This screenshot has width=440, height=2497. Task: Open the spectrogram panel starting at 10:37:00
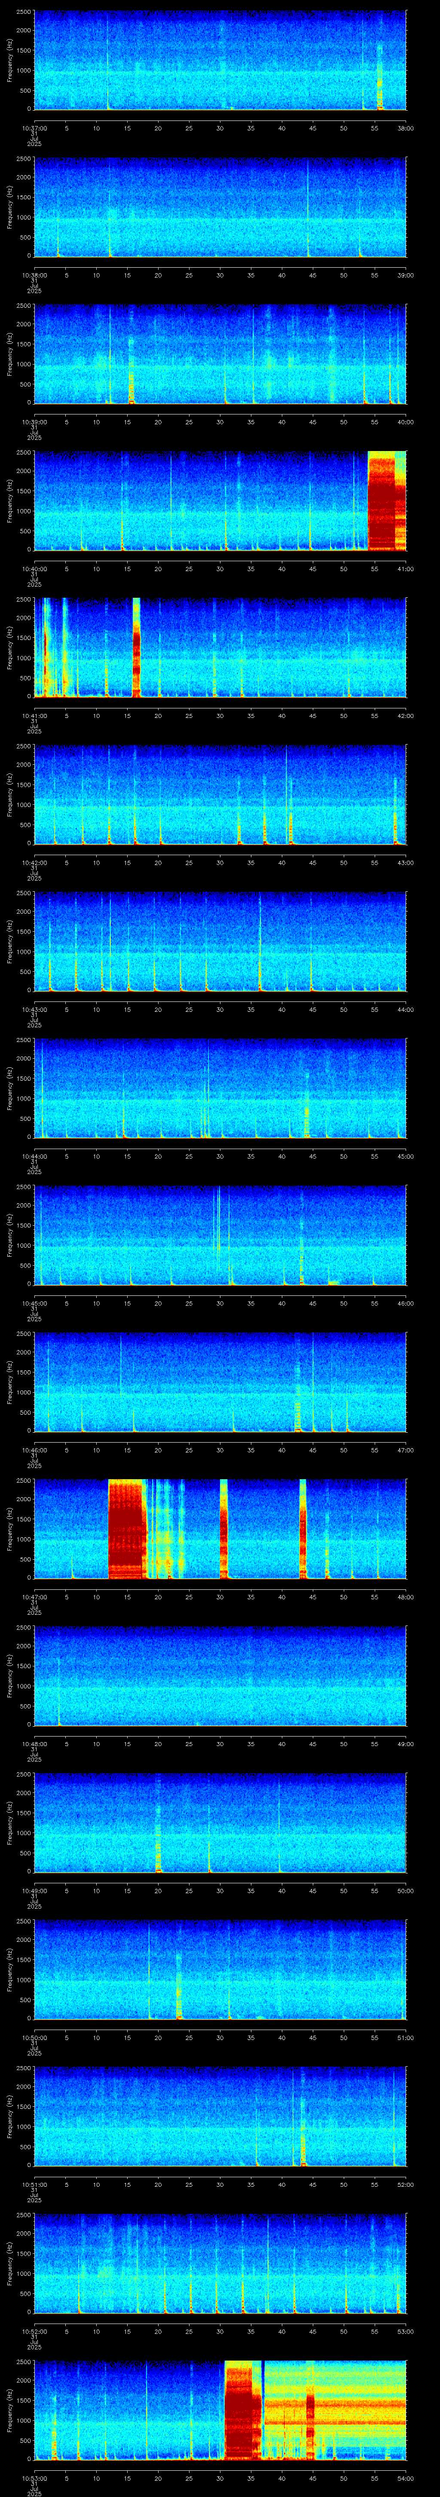(x=220, y=60)
